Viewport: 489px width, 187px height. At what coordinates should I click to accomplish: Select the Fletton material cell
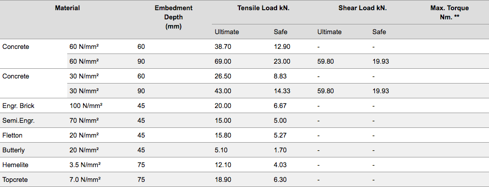pyautogui.click(x=12, y=136)
